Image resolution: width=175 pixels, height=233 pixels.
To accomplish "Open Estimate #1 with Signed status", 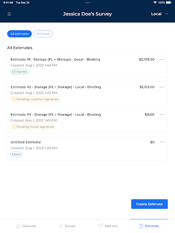I will (x=87, y=66).
